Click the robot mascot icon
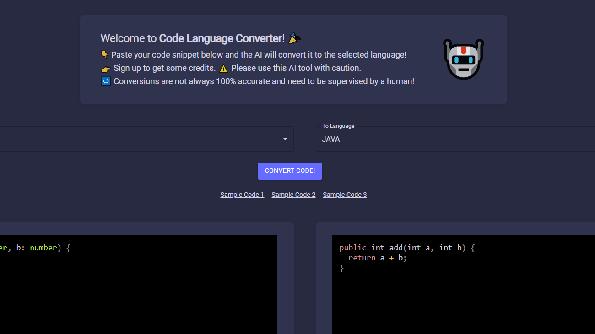Viewport: 595px width, 334px height. tap(463, 59)
